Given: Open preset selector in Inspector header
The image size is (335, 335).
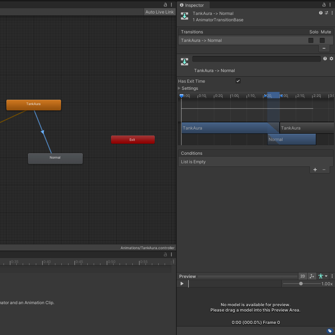Looking at the screenshot, I should pos(326,13).
